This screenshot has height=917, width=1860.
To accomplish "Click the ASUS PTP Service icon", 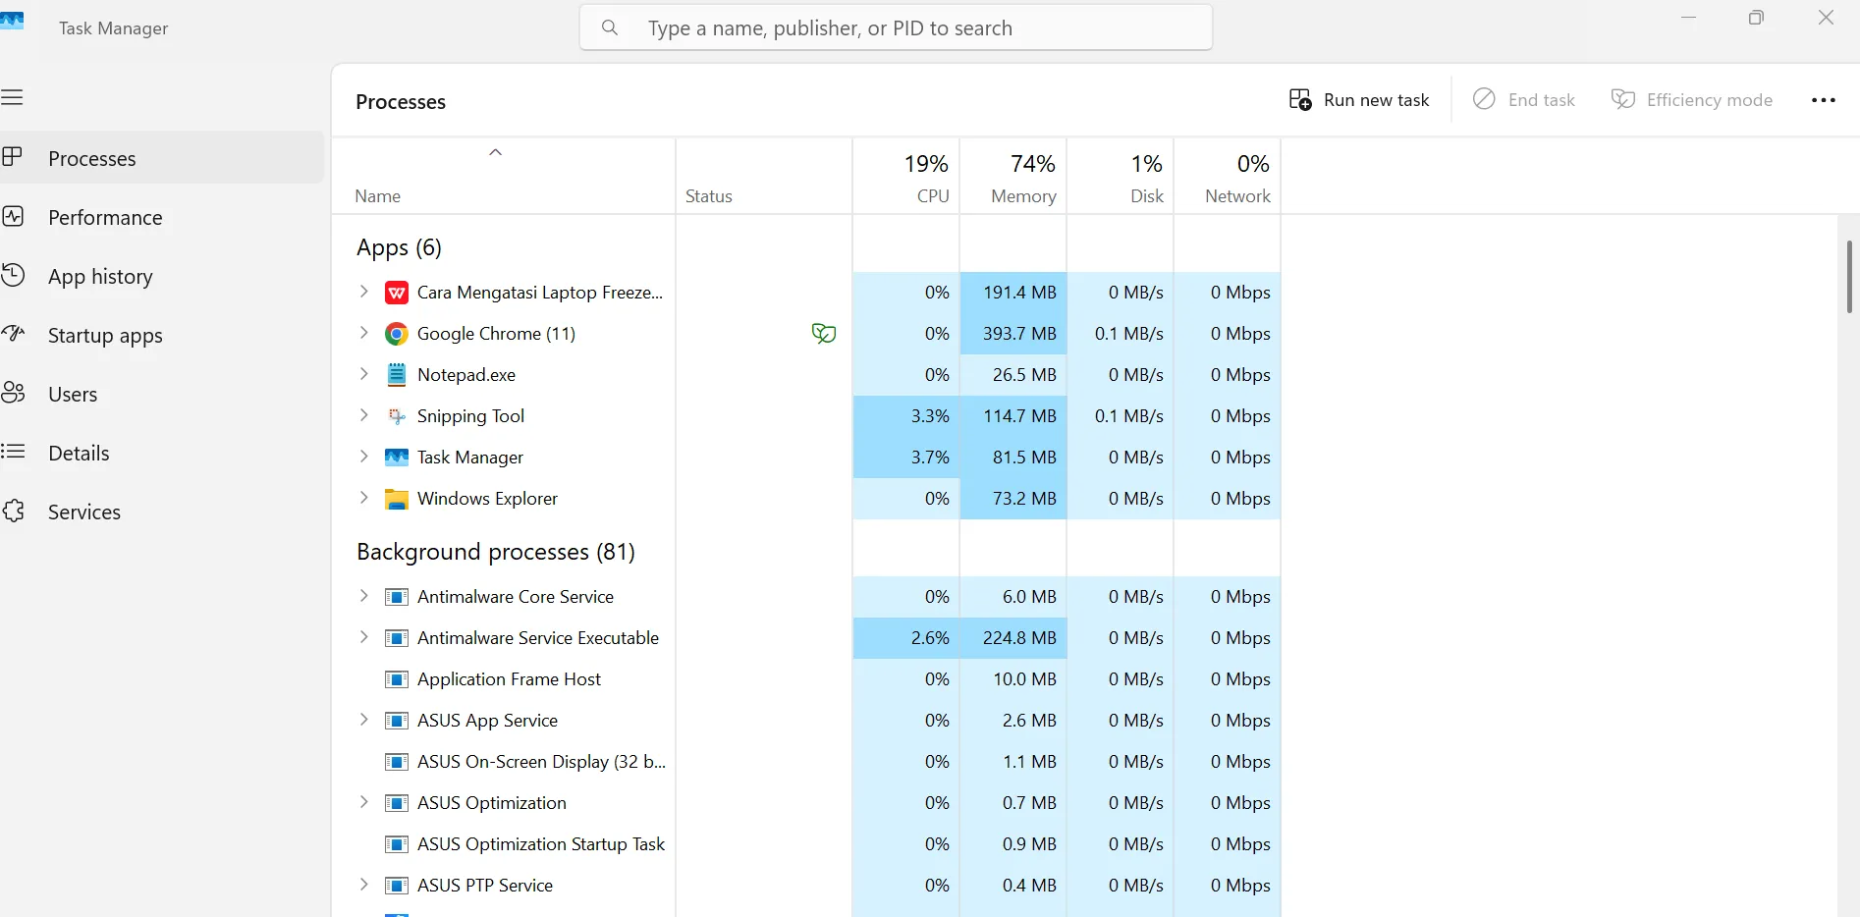I will click(397, 886).
